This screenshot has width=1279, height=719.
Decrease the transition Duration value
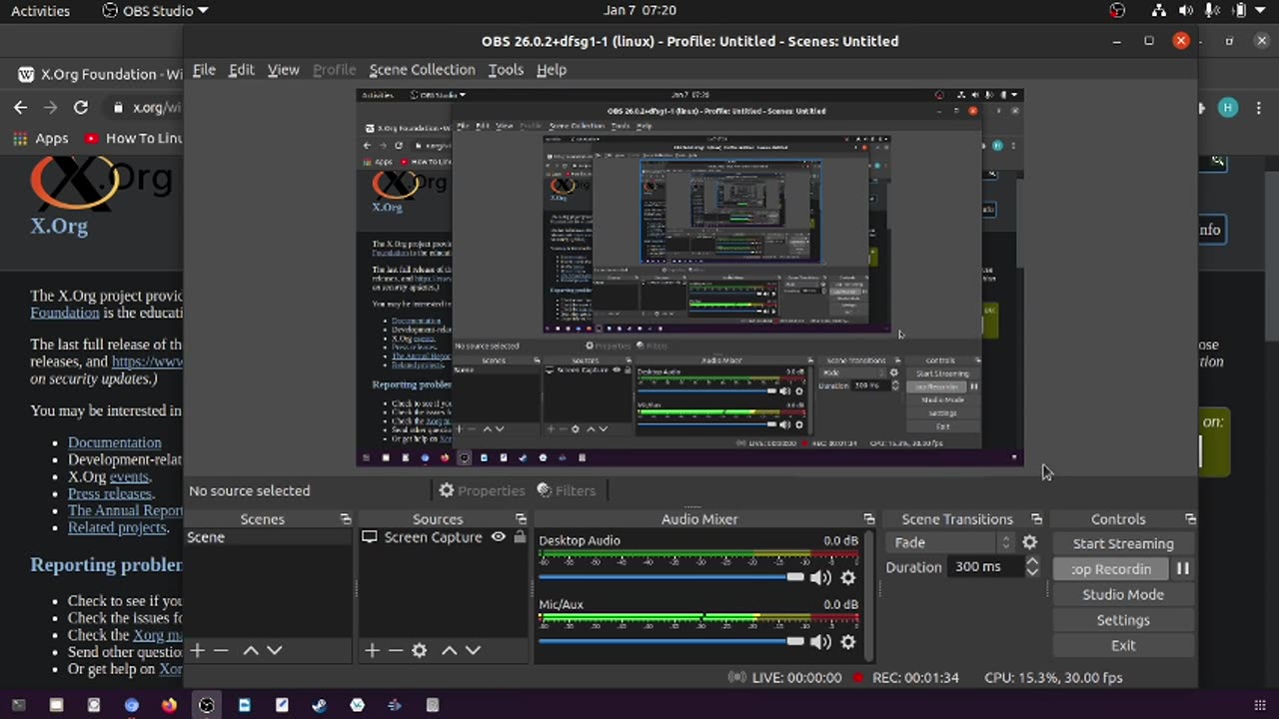coord(1032,572)
